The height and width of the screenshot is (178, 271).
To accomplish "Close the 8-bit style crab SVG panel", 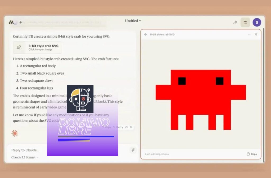I will click(256, 34).
